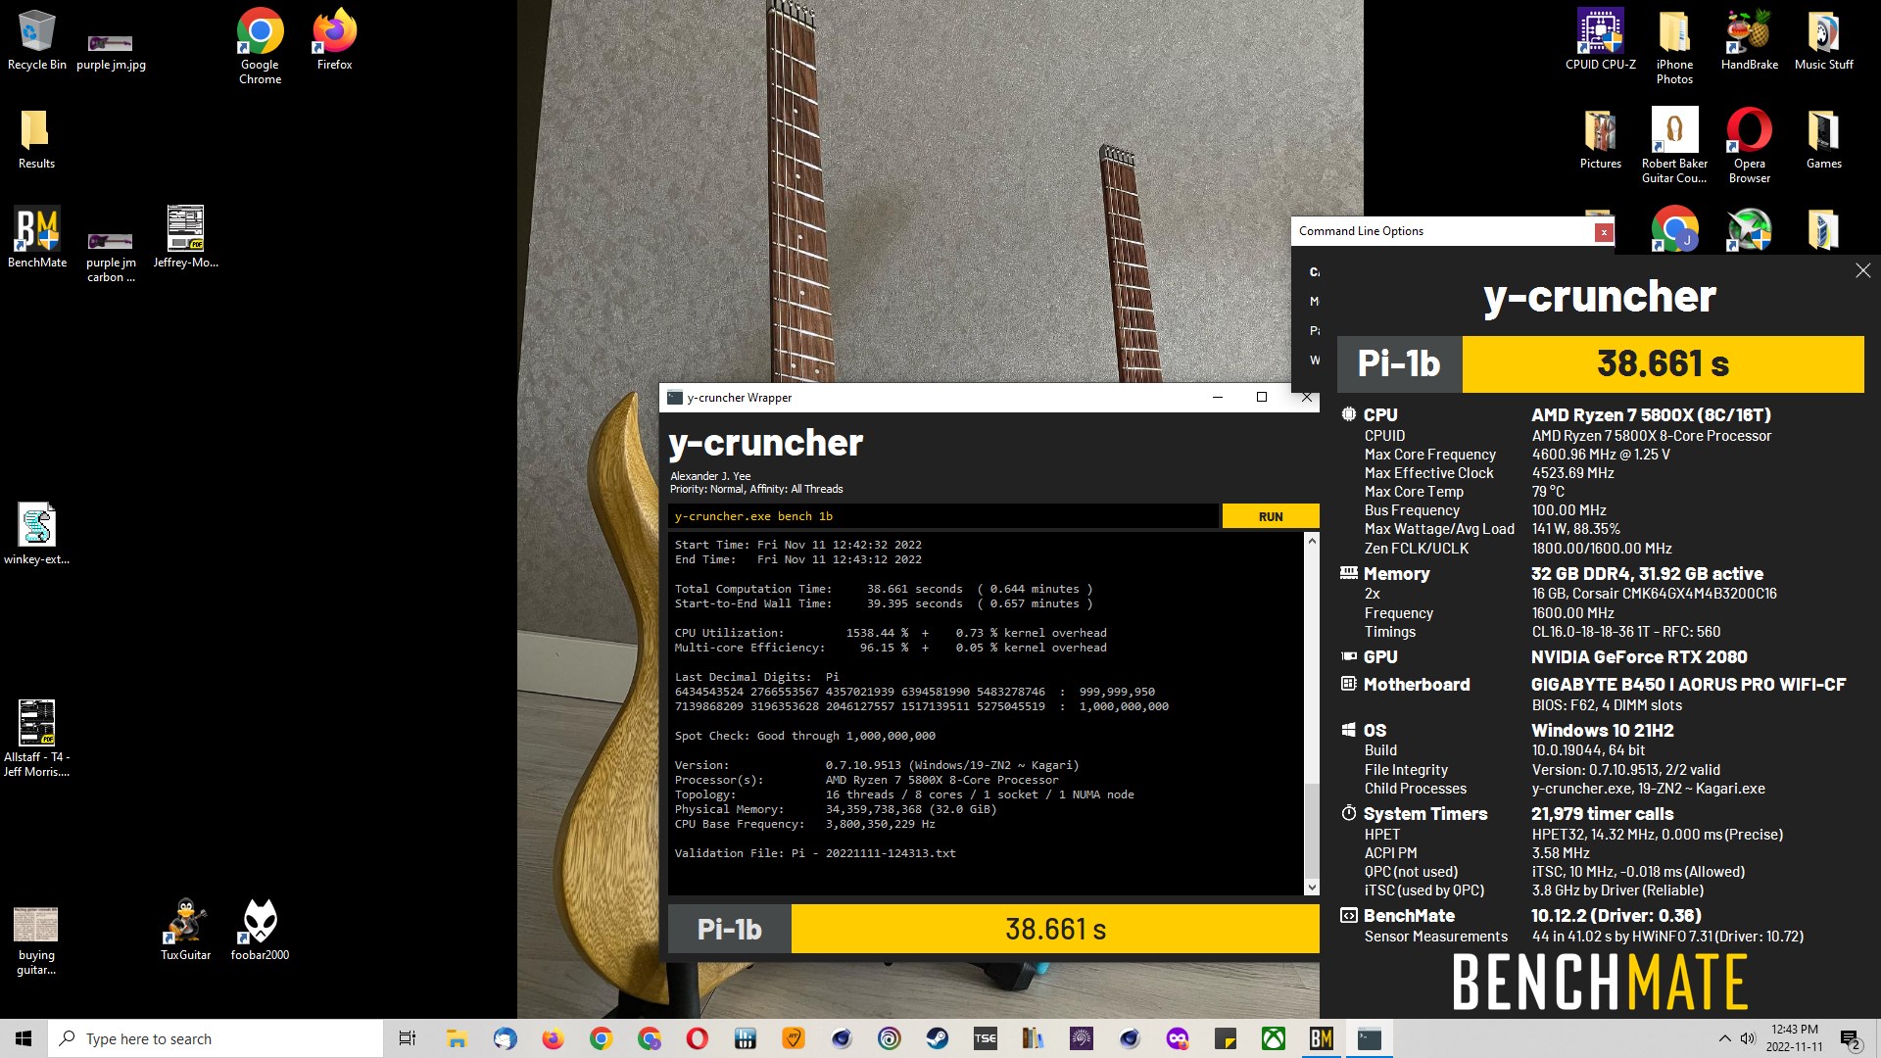1881x1058 pixels.
Task: Open Firefox from the taskbar
Action: (553, 1038)
